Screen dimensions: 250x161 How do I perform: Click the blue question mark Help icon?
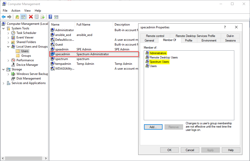tap(50, 17)
